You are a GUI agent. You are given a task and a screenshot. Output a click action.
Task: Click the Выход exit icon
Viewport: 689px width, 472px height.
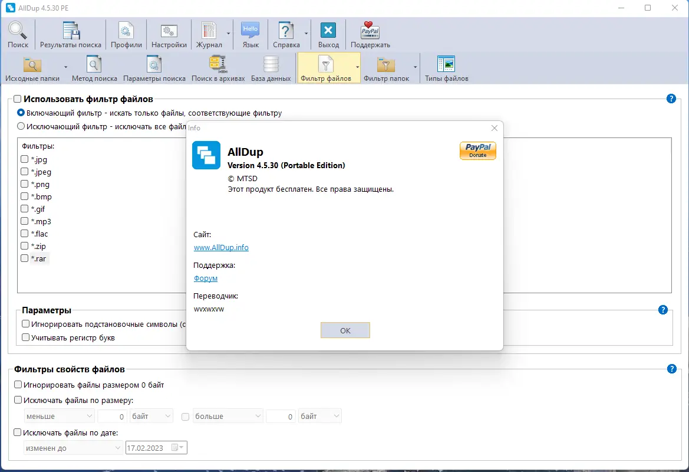pos(328,34)
